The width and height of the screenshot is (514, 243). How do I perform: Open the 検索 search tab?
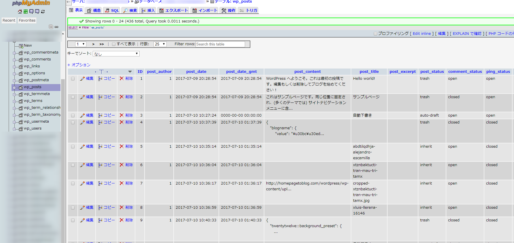(x=130, y=10)
